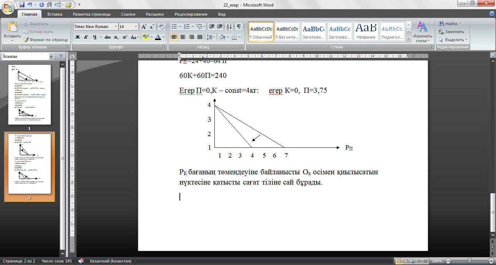This screenshot has height=265, width=496.
Task: Justify the paragraph text
Action: (199, 37)
